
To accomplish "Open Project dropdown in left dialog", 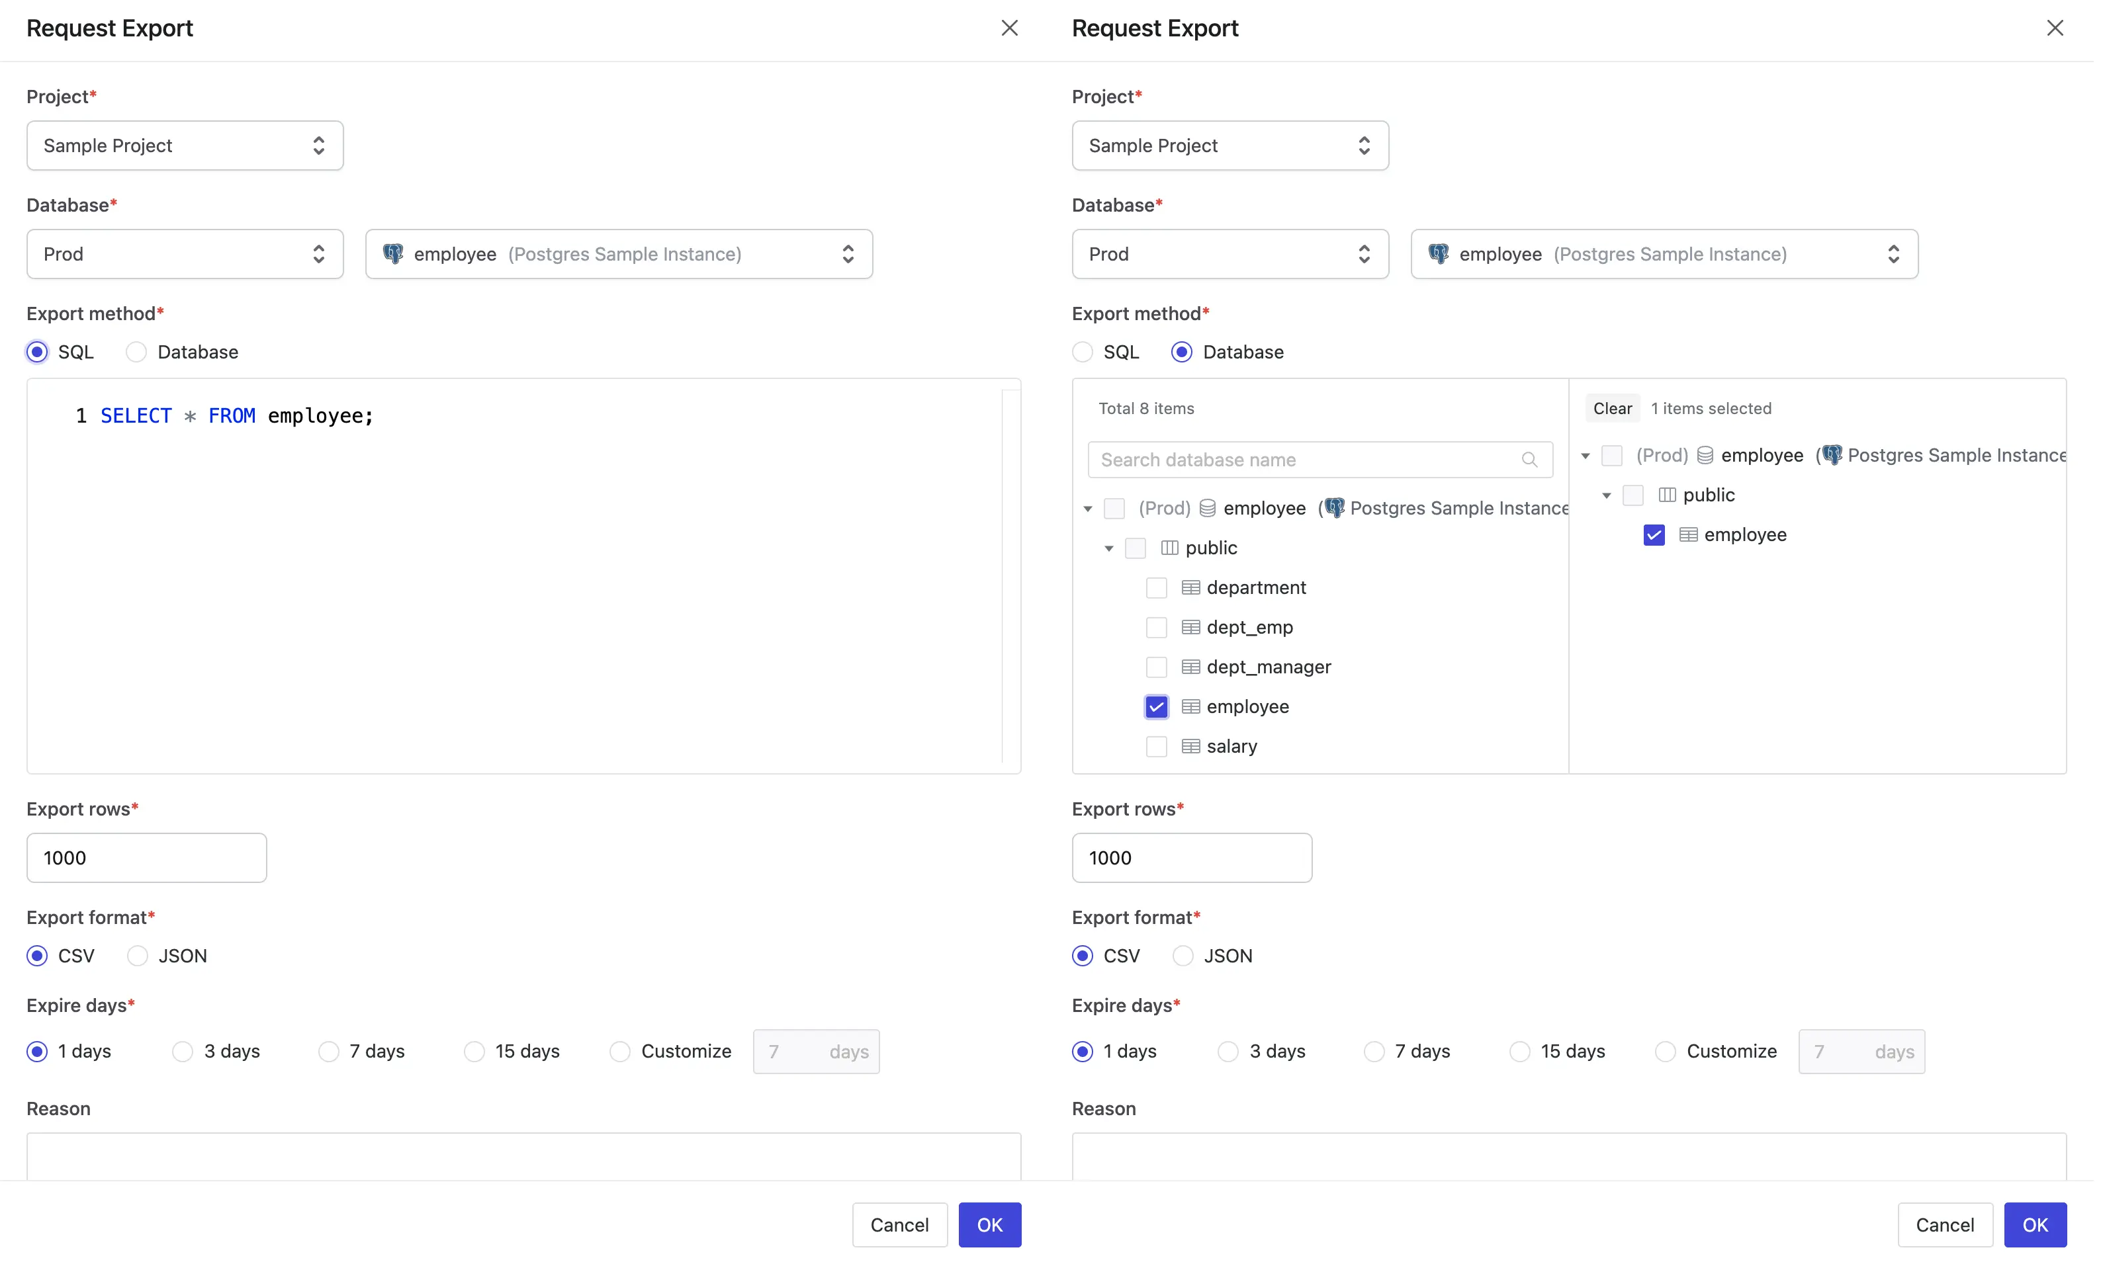I will (x=185, y=146).
